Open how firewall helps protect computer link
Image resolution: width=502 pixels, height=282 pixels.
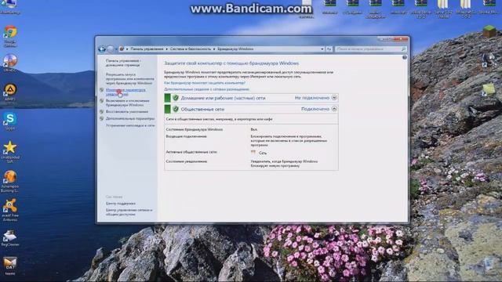205,83
